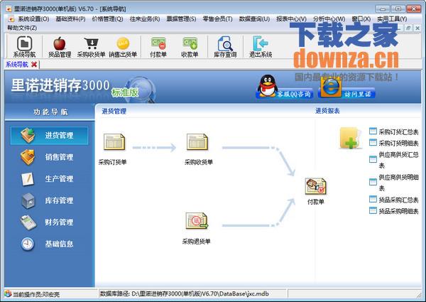This screenshot has width=426, height=302.
Task: Minimize the main application window
Action: 383,9
